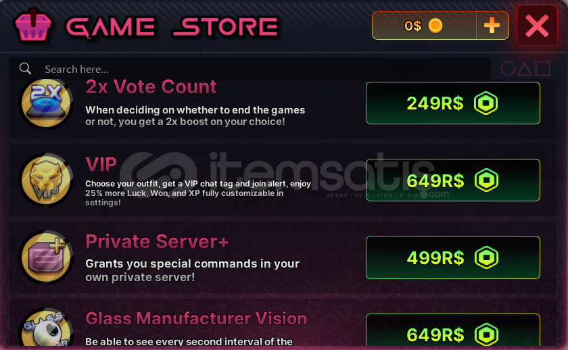Click the 2x Vote Count item icon
This screenshot has height=350, width=568.
point(46,104)
